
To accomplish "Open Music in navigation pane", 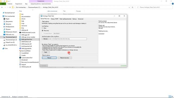I will (8, 29).
